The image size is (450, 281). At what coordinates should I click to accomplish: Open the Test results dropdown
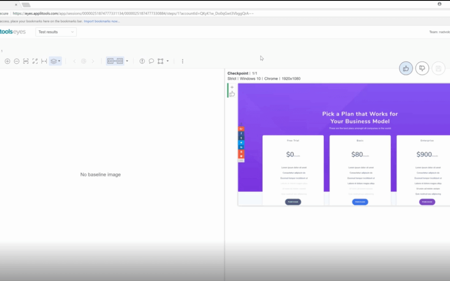56,32
